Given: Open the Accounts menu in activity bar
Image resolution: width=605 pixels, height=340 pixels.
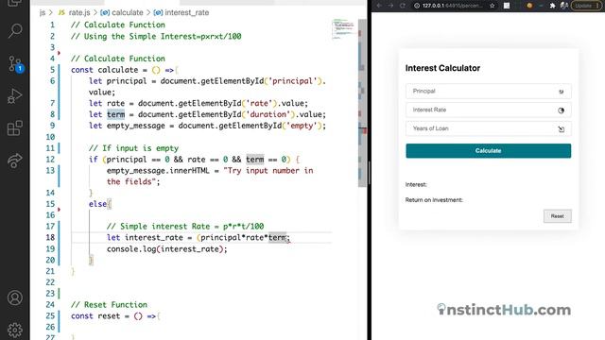Looking at the screenshot, I should click(15, 298).
